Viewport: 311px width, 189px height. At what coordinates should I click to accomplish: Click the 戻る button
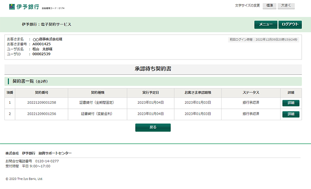tap(153, 127)
